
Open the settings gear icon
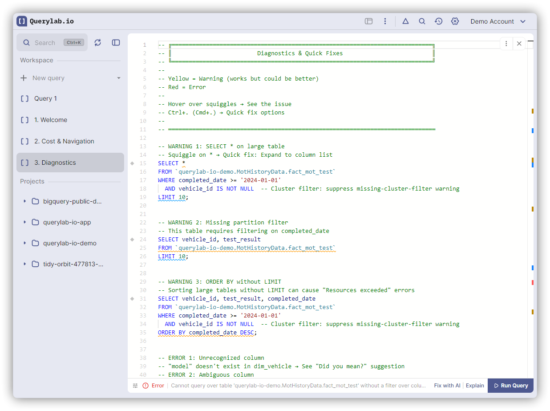(455, 21)
